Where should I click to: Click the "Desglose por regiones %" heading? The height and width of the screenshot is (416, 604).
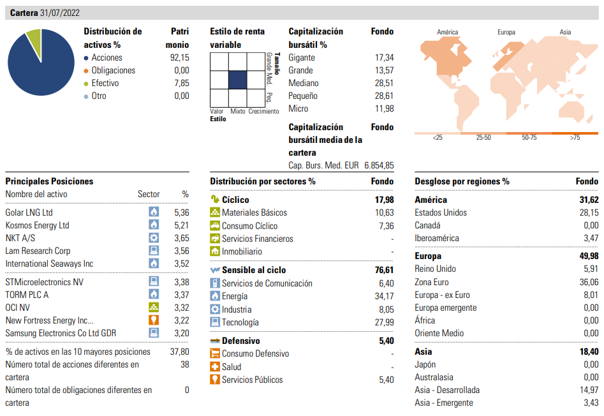462,181
